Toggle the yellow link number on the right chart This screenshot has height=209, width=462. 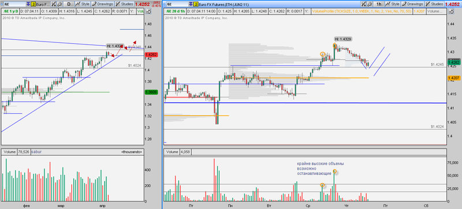tap(196, 5)
